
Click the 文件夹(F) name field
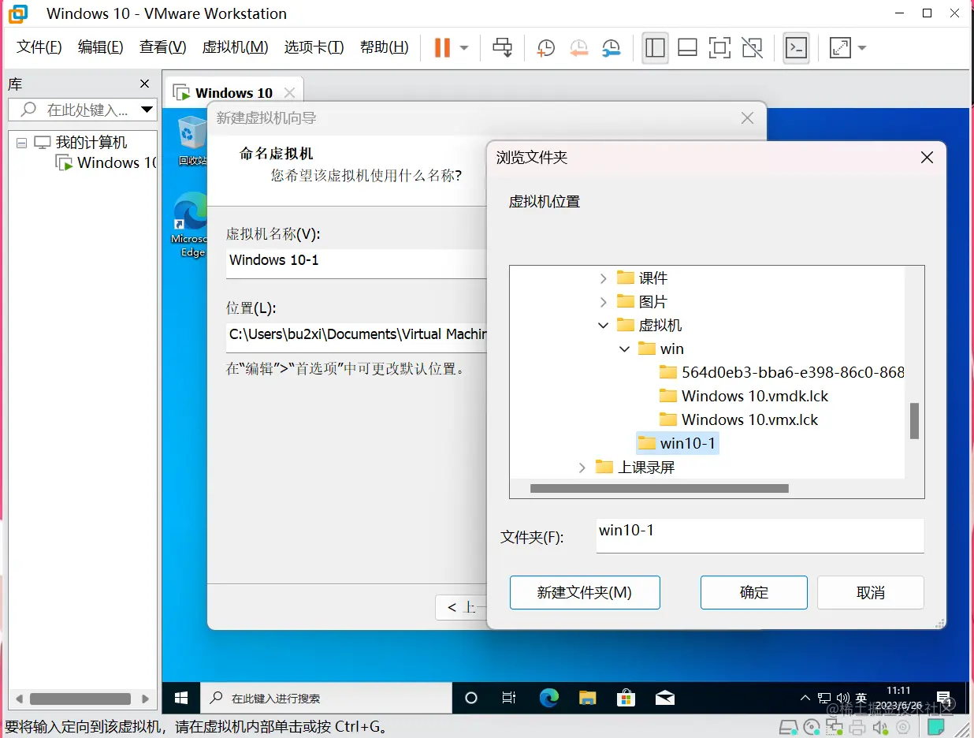[x=760, y=535]
